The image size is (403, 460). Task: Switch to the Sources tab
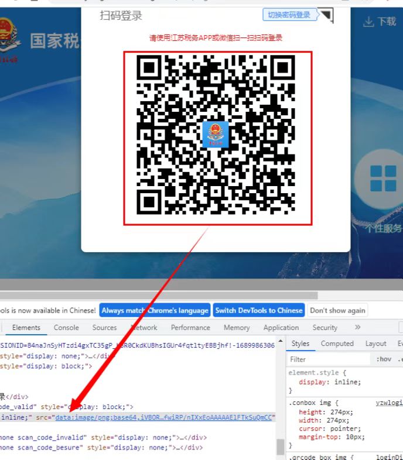[x=105, y=328]
